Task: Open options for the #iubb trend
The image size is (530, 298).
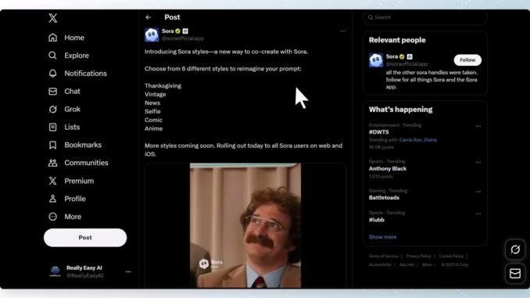Action: click(478, 214)
